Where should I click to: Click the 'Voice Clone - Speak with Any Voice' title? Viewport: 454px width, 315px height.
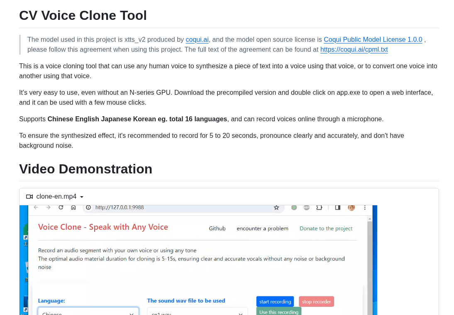pyautogui.click(x=103, y=227)
